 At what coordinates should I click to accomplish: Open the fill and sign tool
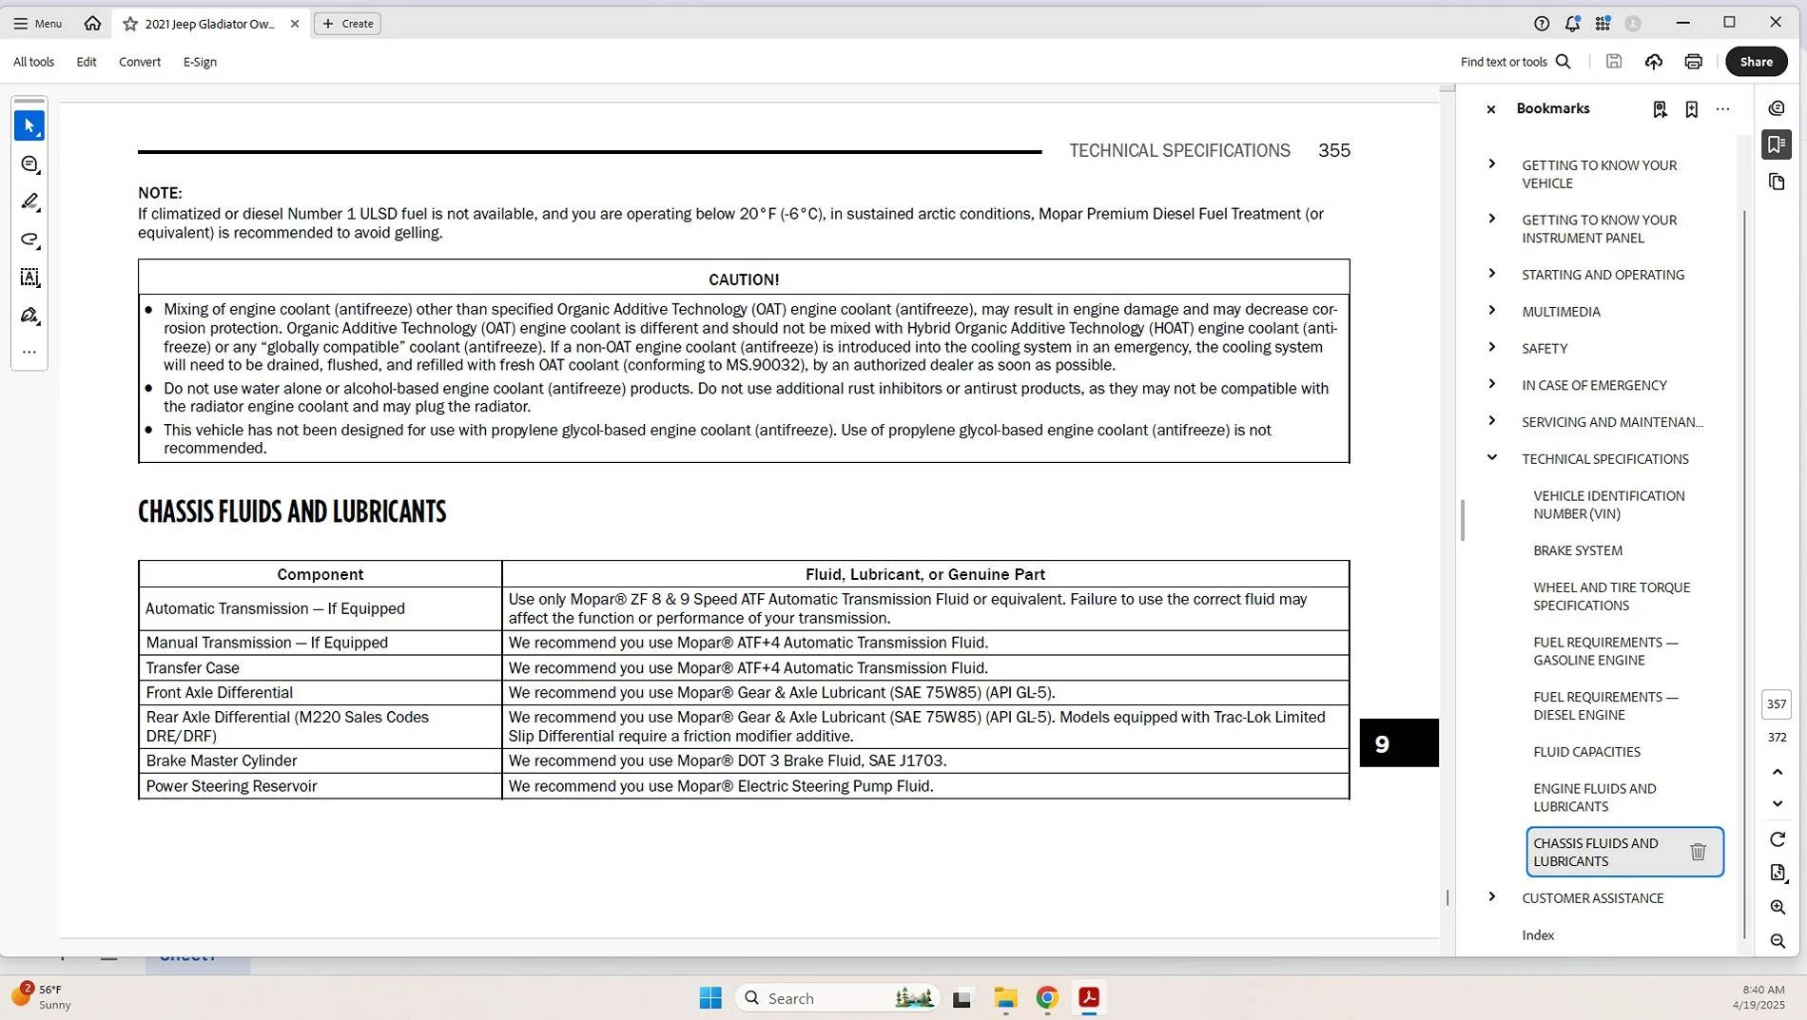coord(29,316)
